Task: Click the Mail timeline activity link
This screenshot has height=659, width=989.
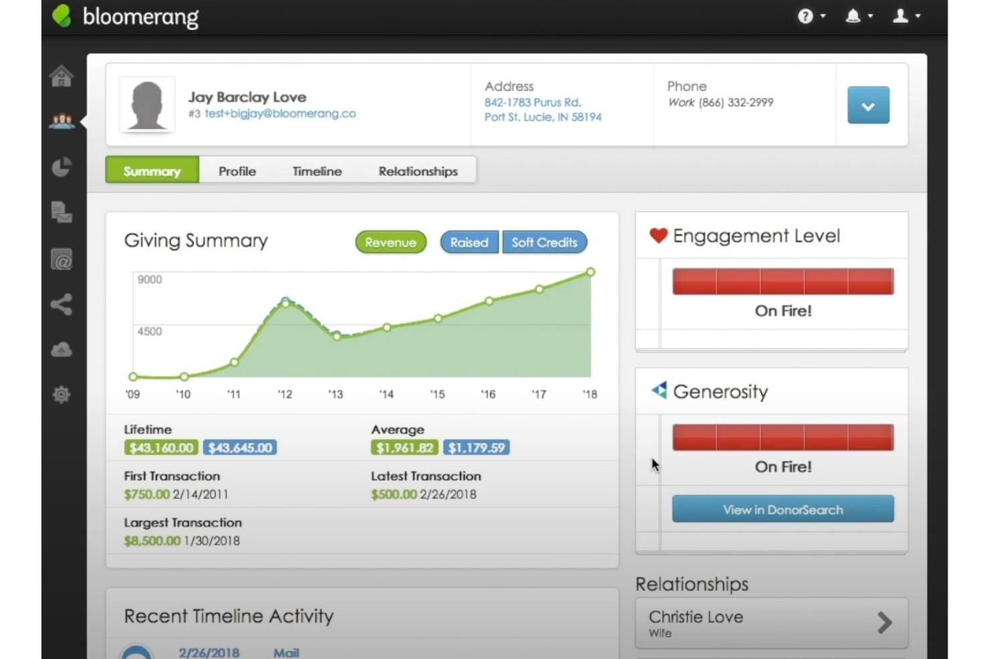Action: [286, 652]
